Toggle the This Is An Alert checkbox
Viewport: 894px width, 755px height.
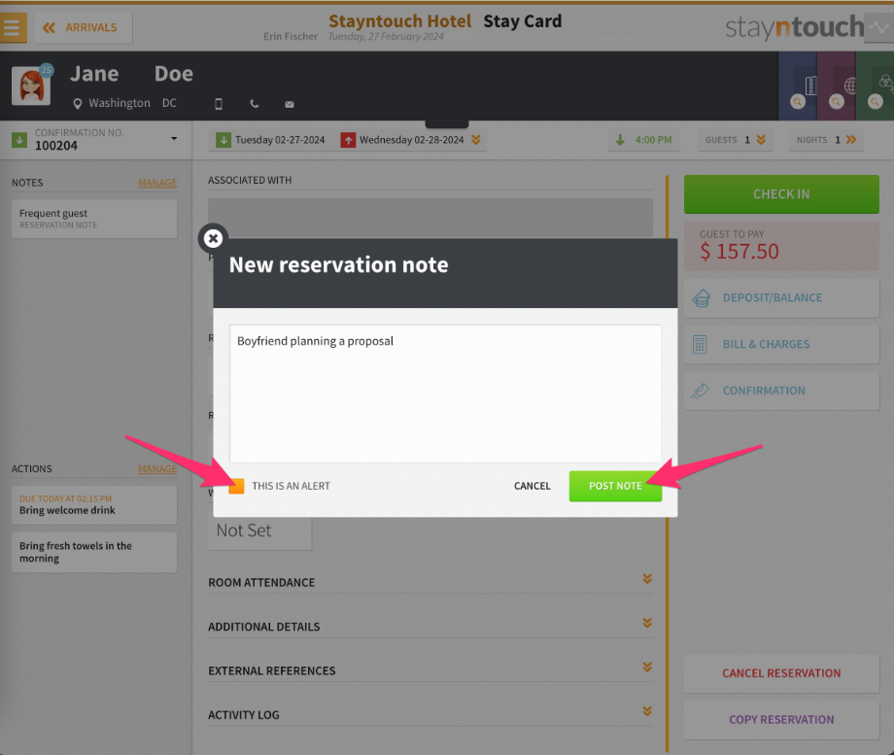pyautogui.click(x=236, y=486)
